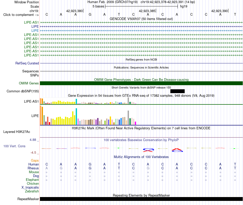Select the light blue LIPE transcript label
The width and height of the screenshot is (243, 205).
pos(35,31)
